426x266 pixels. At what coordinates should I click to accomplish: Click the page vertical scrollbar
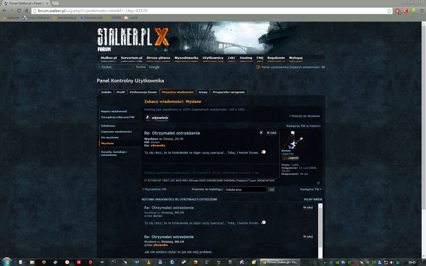tap(423, 117)
